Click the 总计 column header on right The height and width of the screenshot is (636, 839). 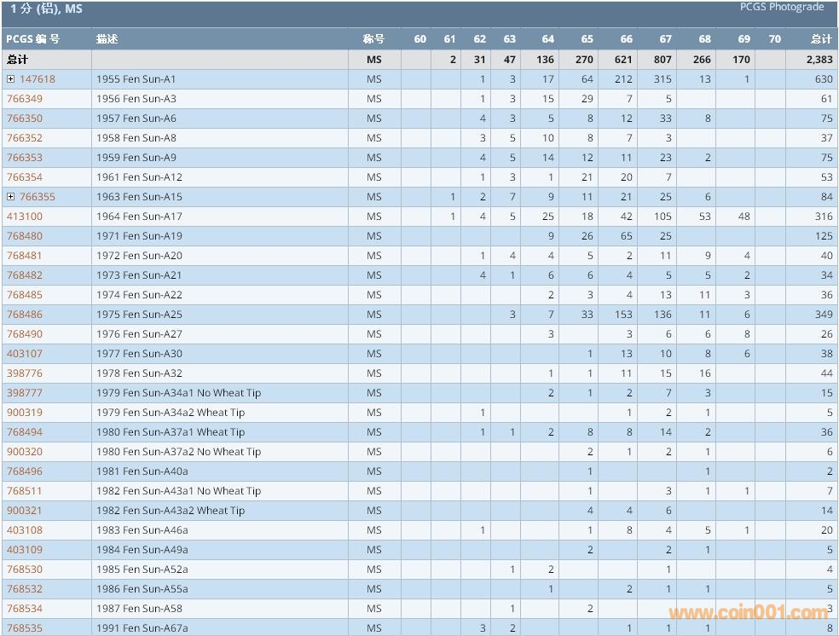click(x=821, y=39)
